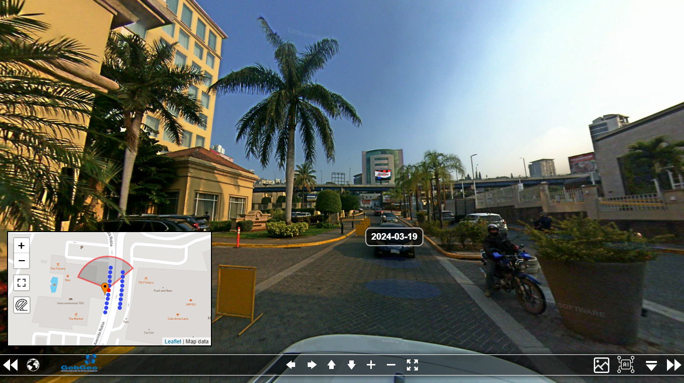
Task: Tilt the panorama view down
Action: [x=351, y=365]
